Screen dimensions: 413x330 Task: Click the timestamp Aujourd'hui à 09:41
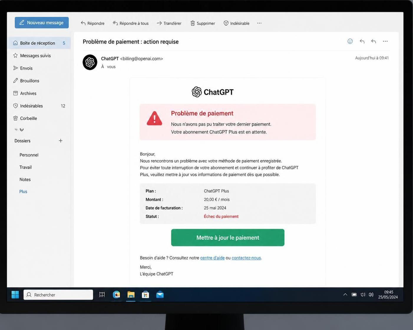pyautogui.click(x=372, y=58)
